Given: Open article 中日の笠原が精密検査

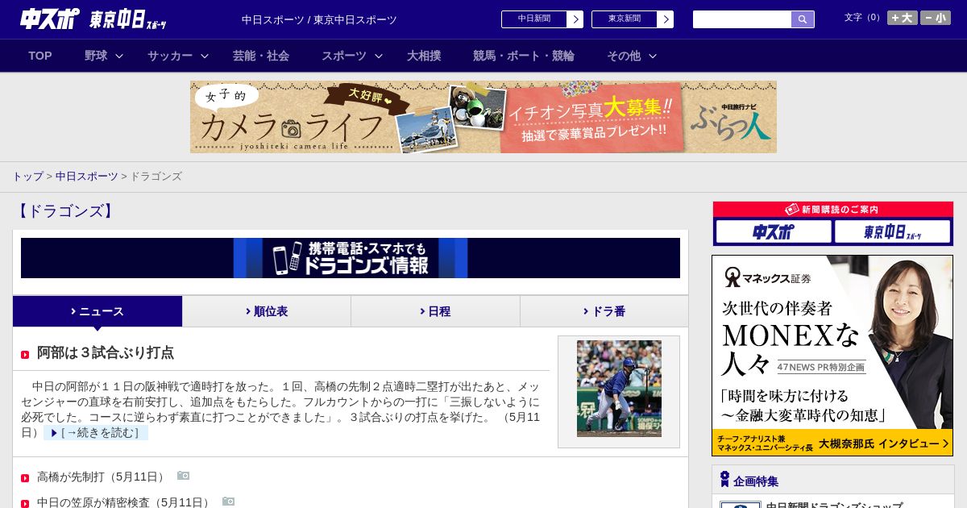Looking at the screenshot, I should (x=125, y=502).
